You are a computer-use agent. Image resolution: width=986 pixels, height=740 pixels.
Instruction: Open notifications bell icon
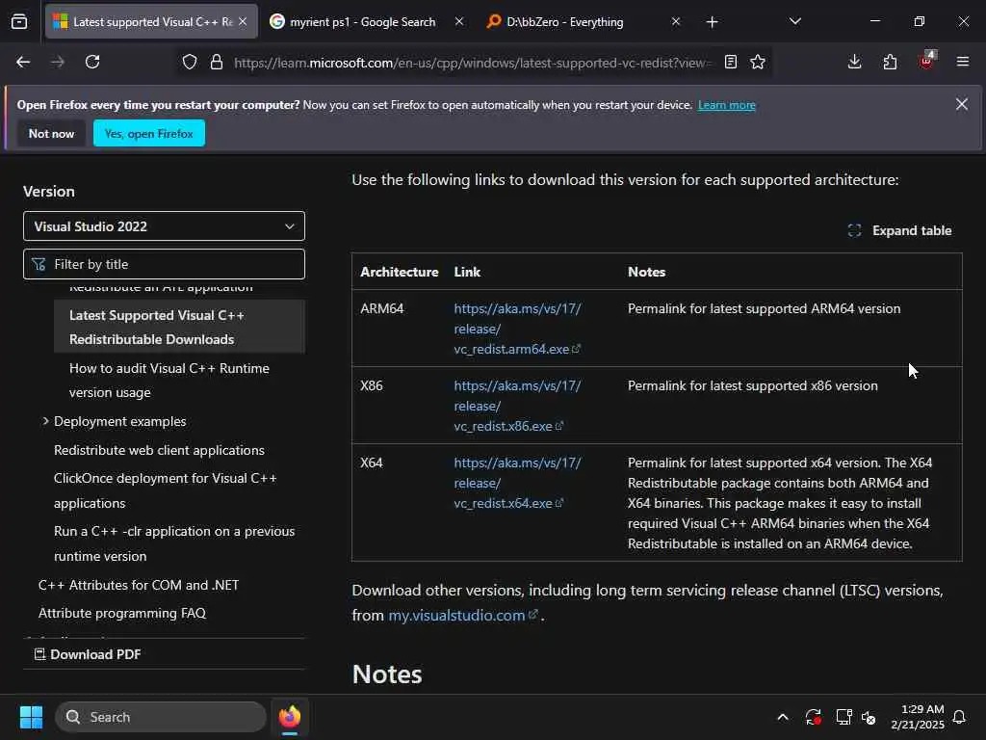click(x=960, y=717)
